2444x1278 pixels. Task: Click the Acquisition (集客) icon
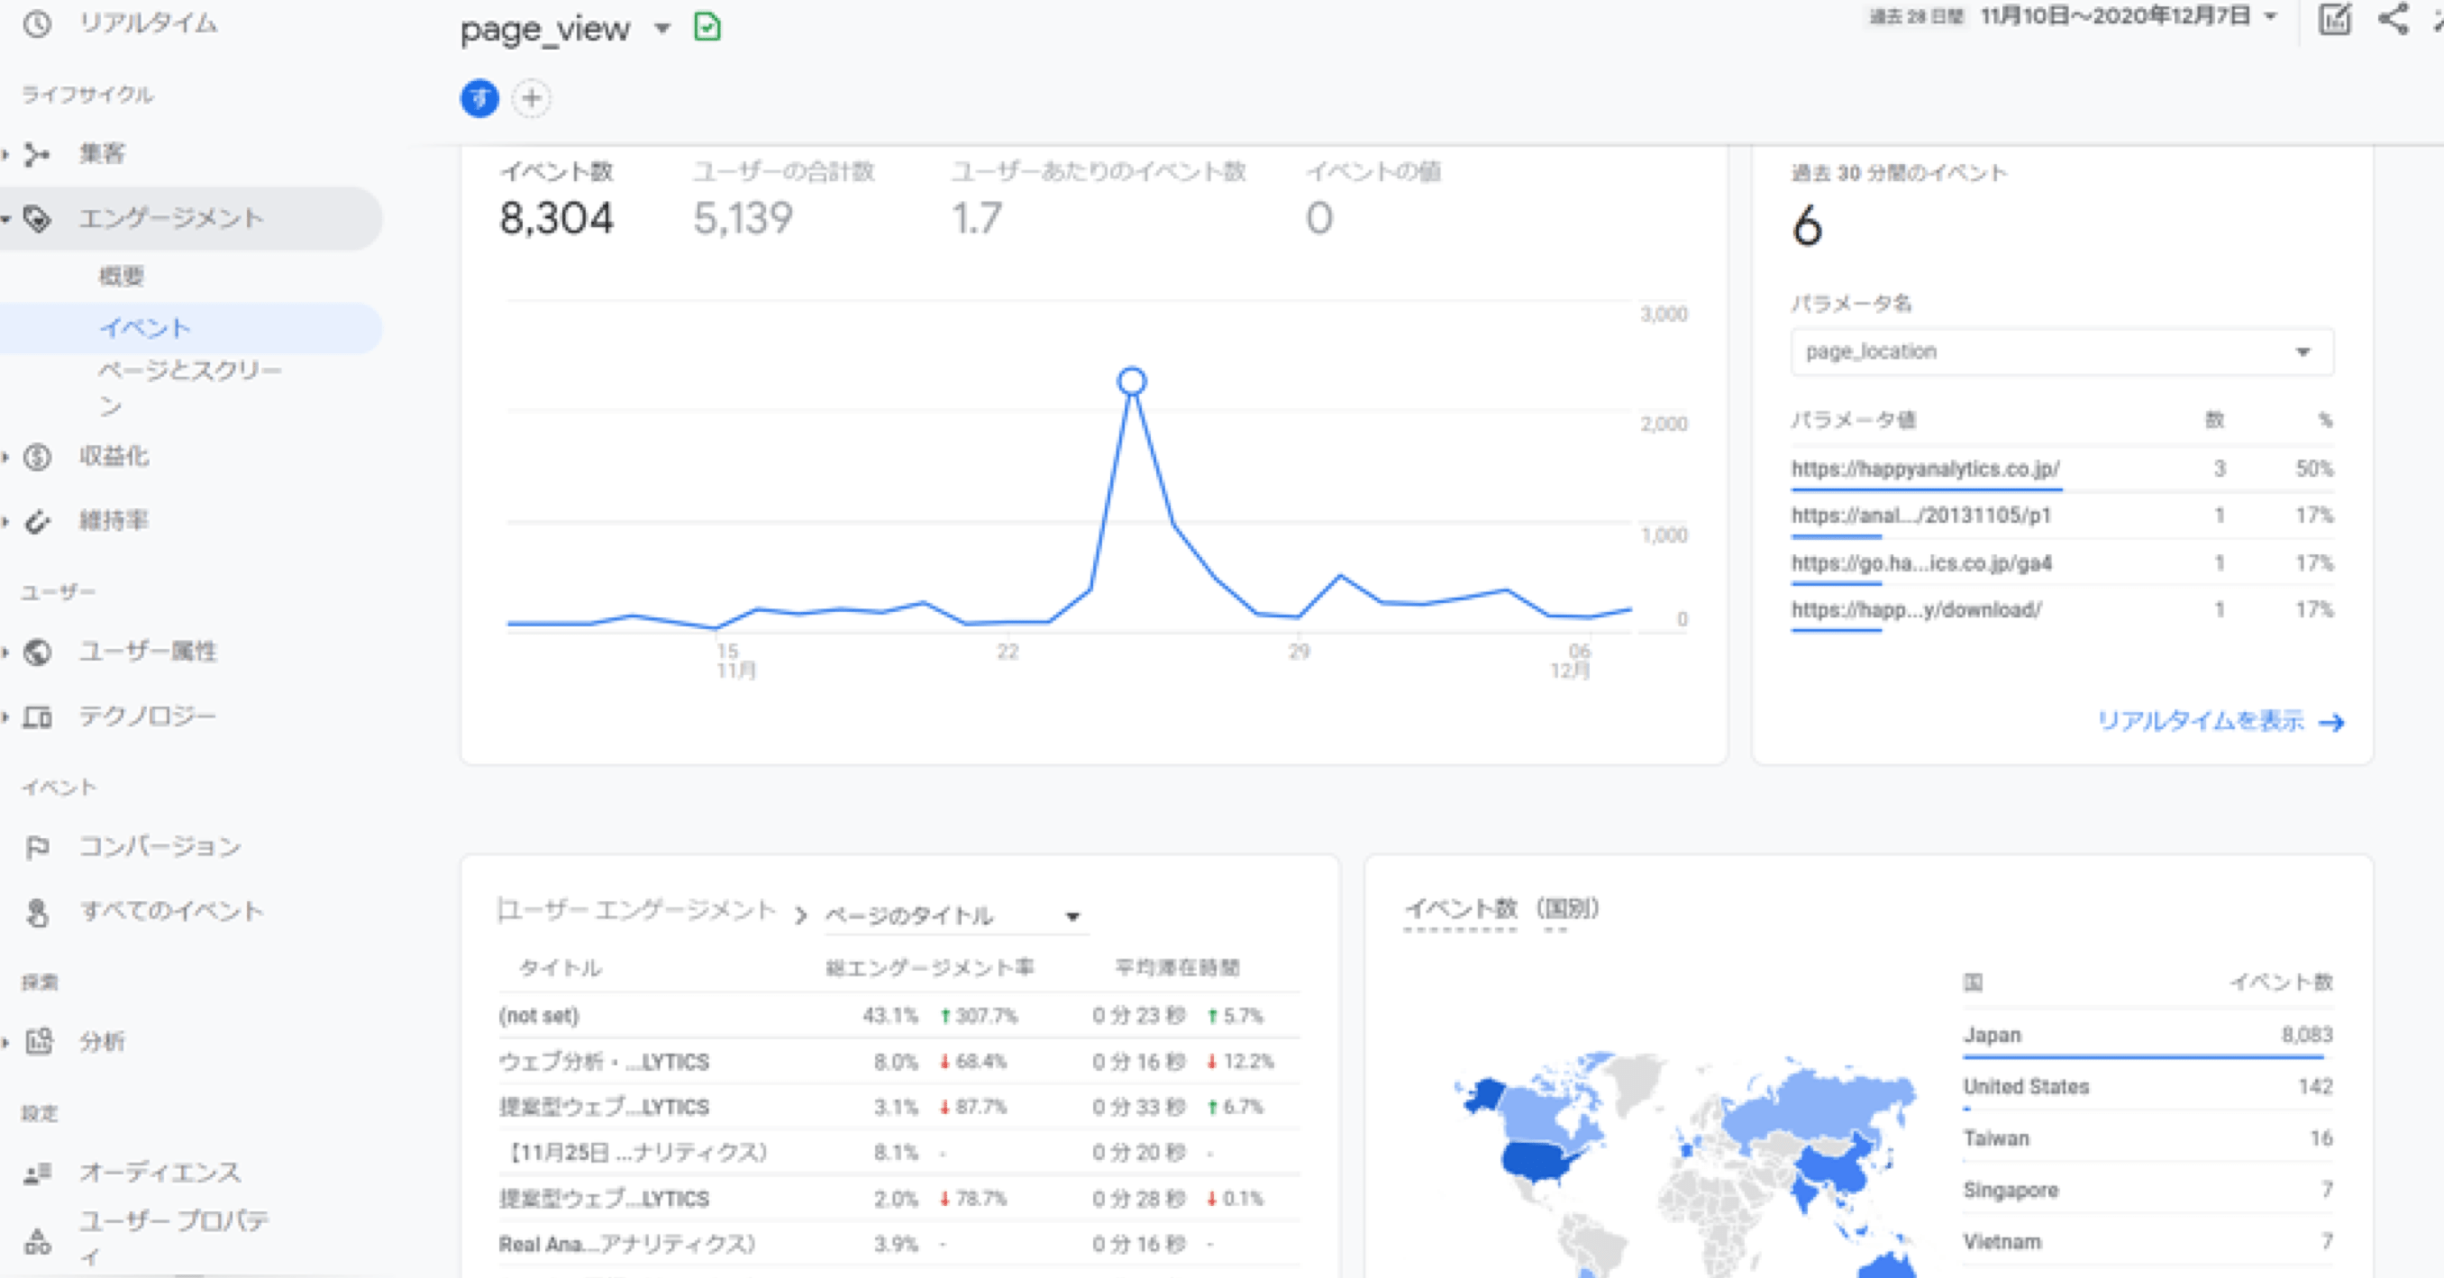[37, 154]
